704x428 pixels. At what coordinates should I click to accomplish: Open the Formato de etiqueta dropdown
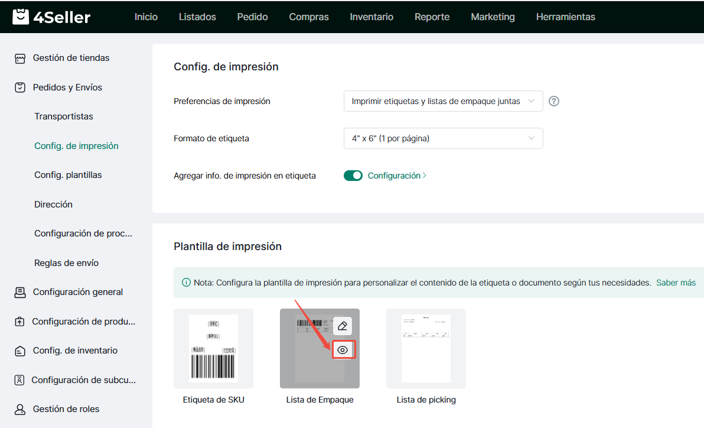click(x=443, y=138)
